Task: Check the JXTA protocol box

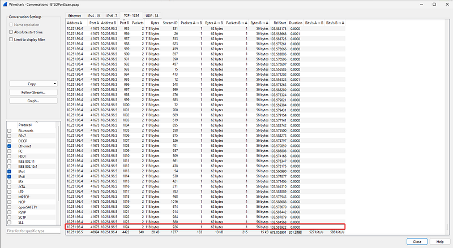Action: pyautogui.click(x=9, y=187)
